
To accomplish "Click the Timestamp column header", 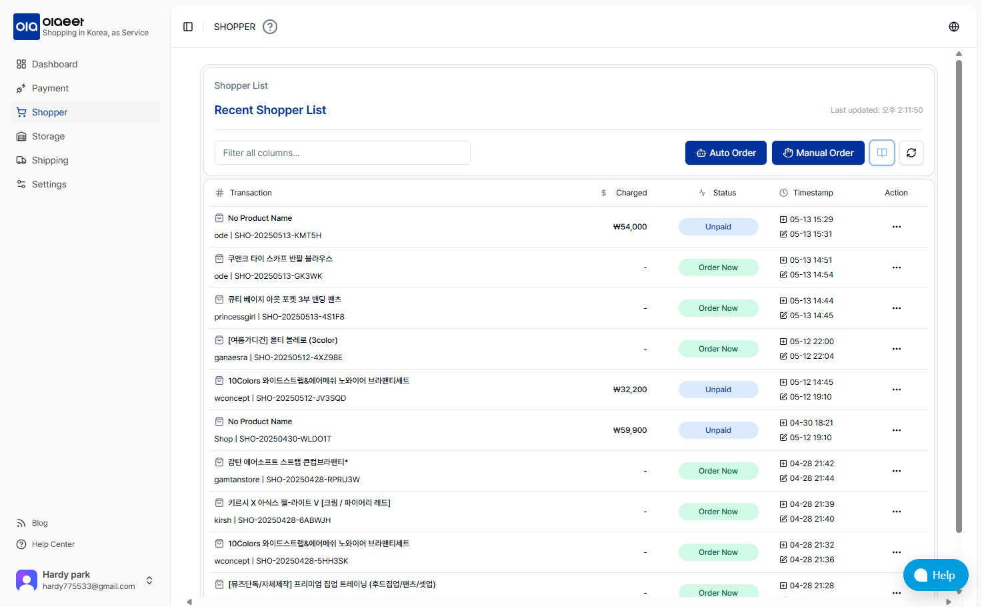I will coord(813,193).
